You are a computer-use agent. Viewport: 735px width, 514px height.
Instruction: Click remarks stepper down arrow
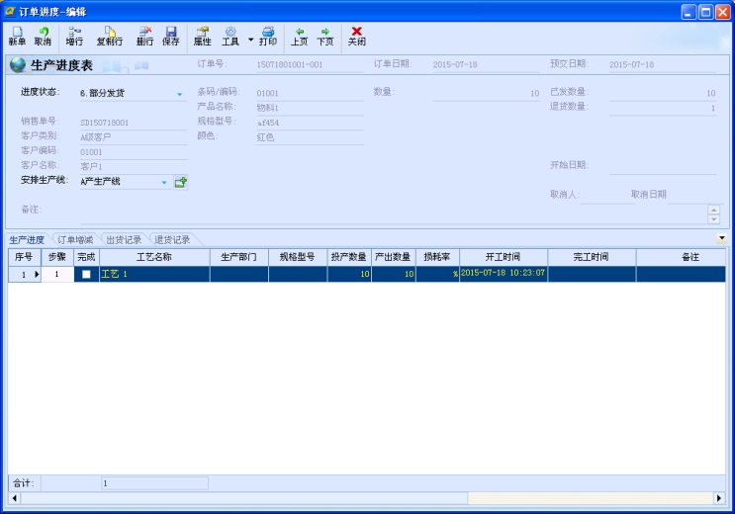[714, 219]
